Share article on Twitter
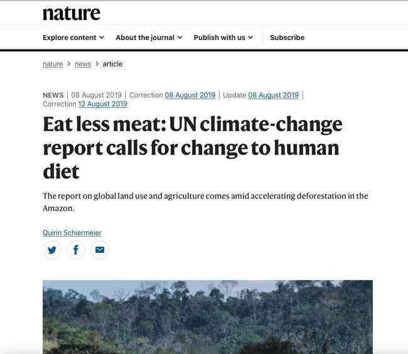The image size is (408, 354). (x=51, y=250)
